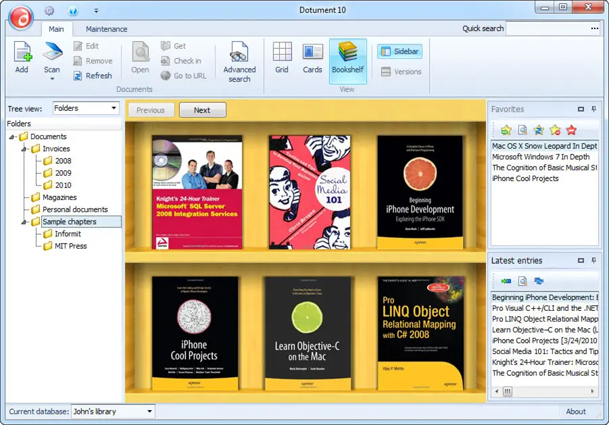Open the About link
The image size is (609, 425).
coord(576,411)
